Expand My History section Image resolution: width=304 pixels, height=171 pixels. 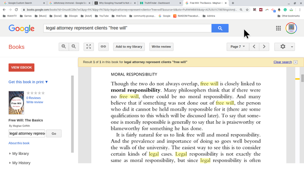(20, 163)
